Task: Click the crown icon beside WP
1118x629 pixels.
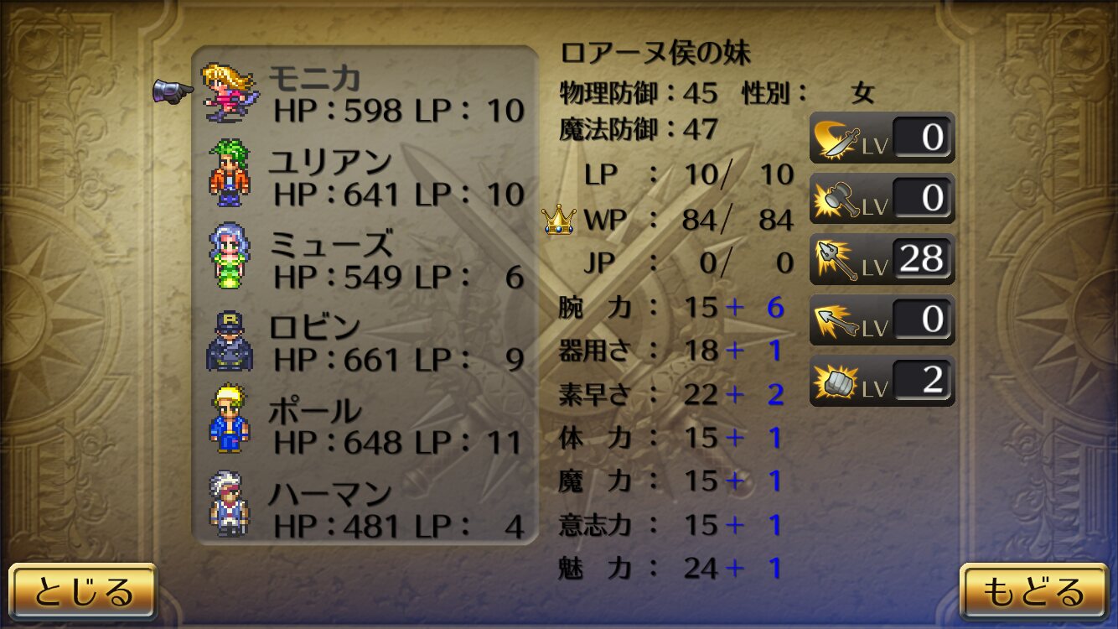Action: [x=557, y=221]
